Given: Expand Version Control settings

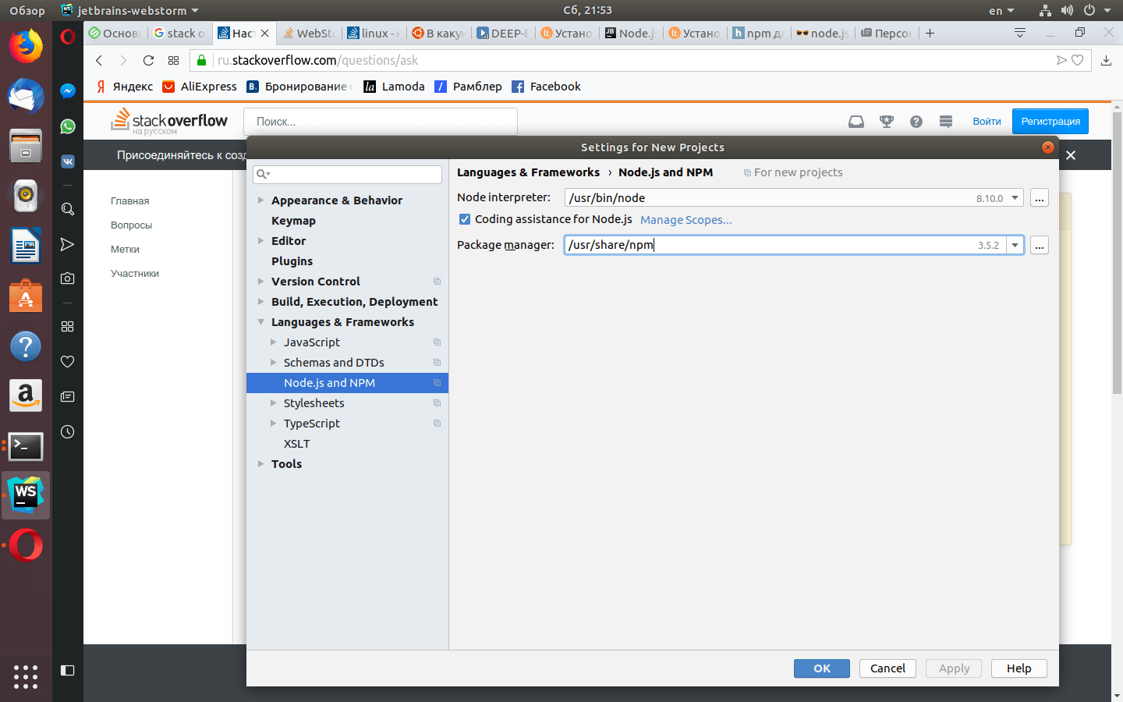Looking at the screenshot, I should coord(260,282).
